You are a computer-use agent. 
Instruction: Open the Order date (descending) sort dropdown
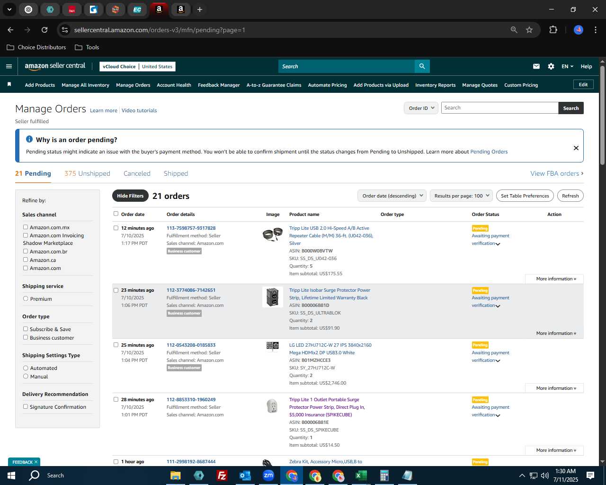pyautogui.click(x=392, y=196)
